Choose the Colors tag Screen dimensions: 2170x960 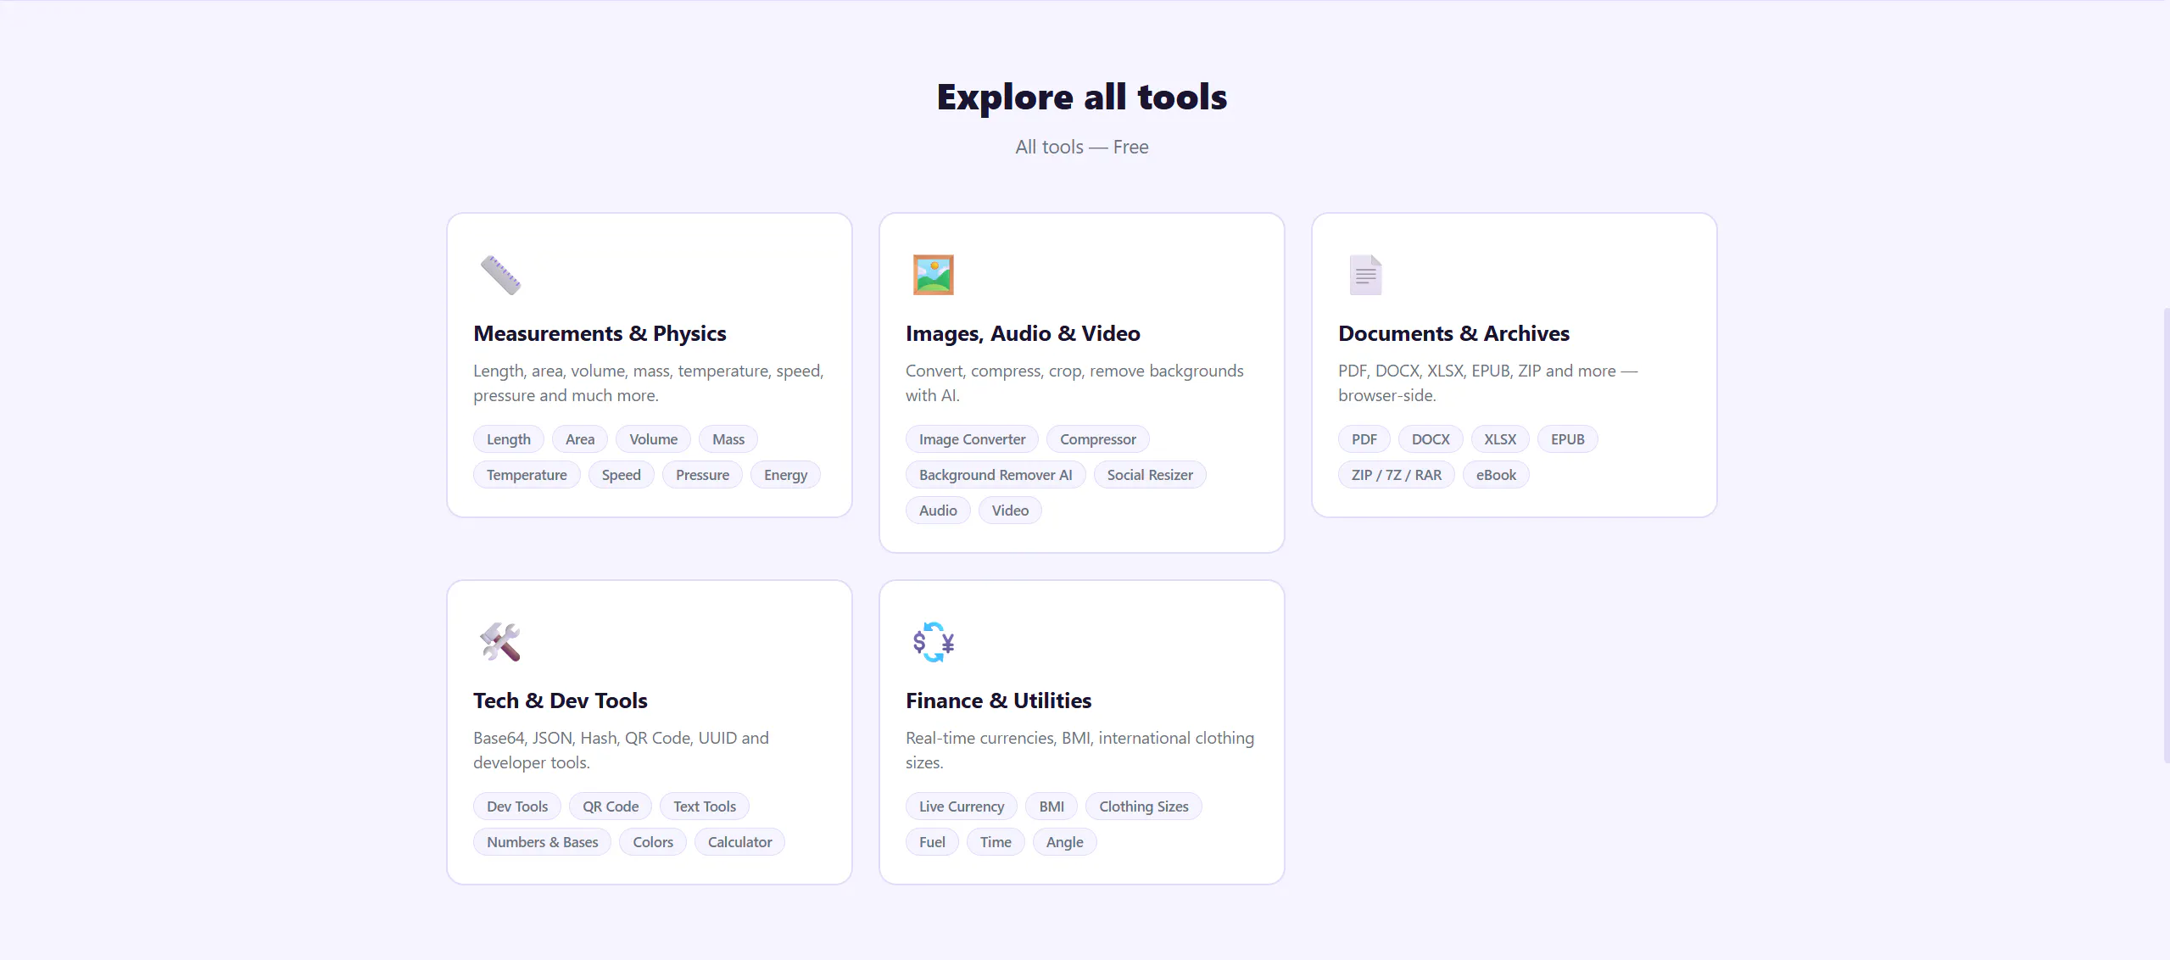[x=653, y=842]
